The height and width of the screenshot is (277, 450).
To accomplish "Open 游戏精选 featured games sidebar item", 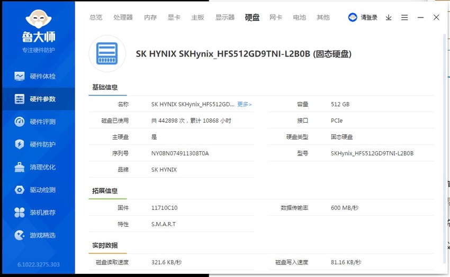I will (x=39, y=235).
